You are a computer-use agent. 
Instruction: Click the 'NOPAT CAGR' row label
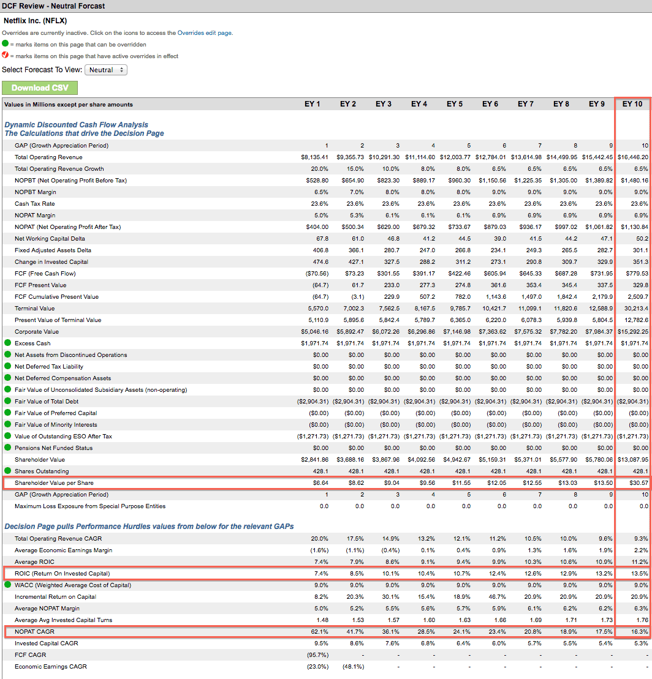(35, 632)
